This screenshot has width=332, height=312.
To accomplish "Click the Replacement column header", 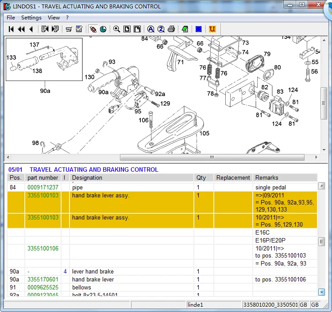I will [233, 177].
